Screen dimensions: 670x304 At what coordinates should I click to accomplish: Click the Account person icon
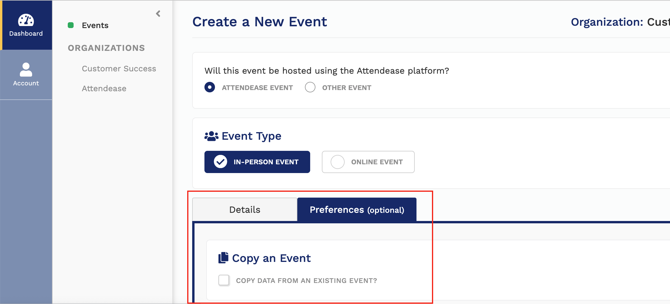(26, 68)
